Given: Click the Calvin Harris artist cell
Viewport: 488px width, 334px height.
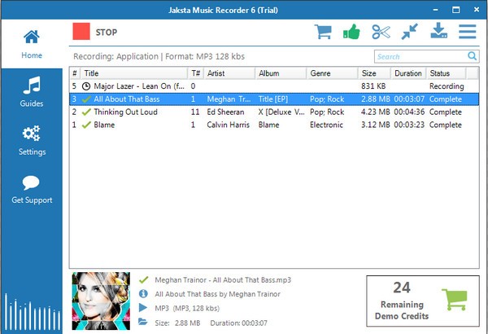Looking at the screenshot, I should click(x=228, y=125).
